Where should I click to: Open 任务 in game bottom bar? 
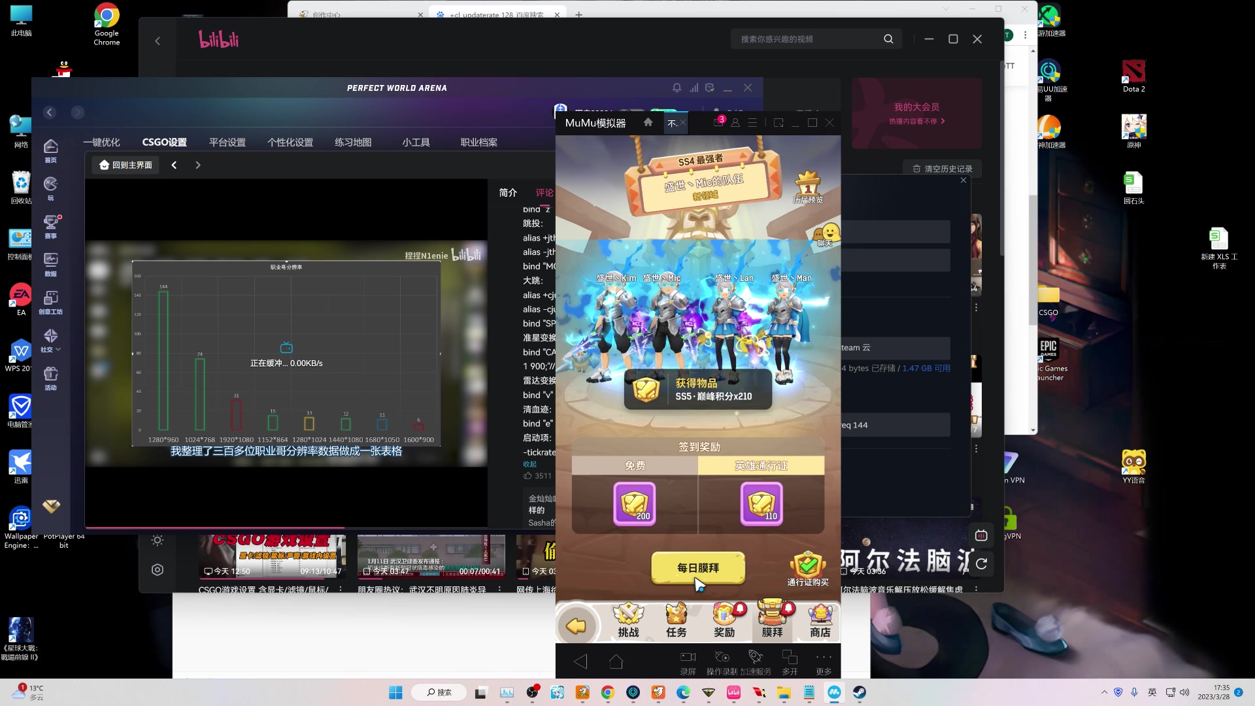677,620
